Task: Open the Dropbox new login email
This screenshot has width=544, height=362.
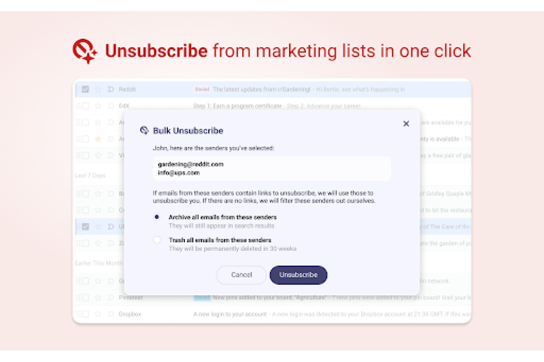Action: (x=273, y=314)
